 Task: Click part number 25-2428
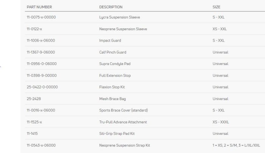click(x=34, y=99)
